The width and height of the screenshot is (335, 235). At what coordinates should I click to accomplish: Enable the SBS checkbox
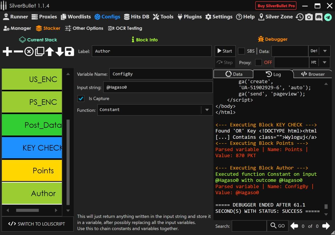[241, 51]
